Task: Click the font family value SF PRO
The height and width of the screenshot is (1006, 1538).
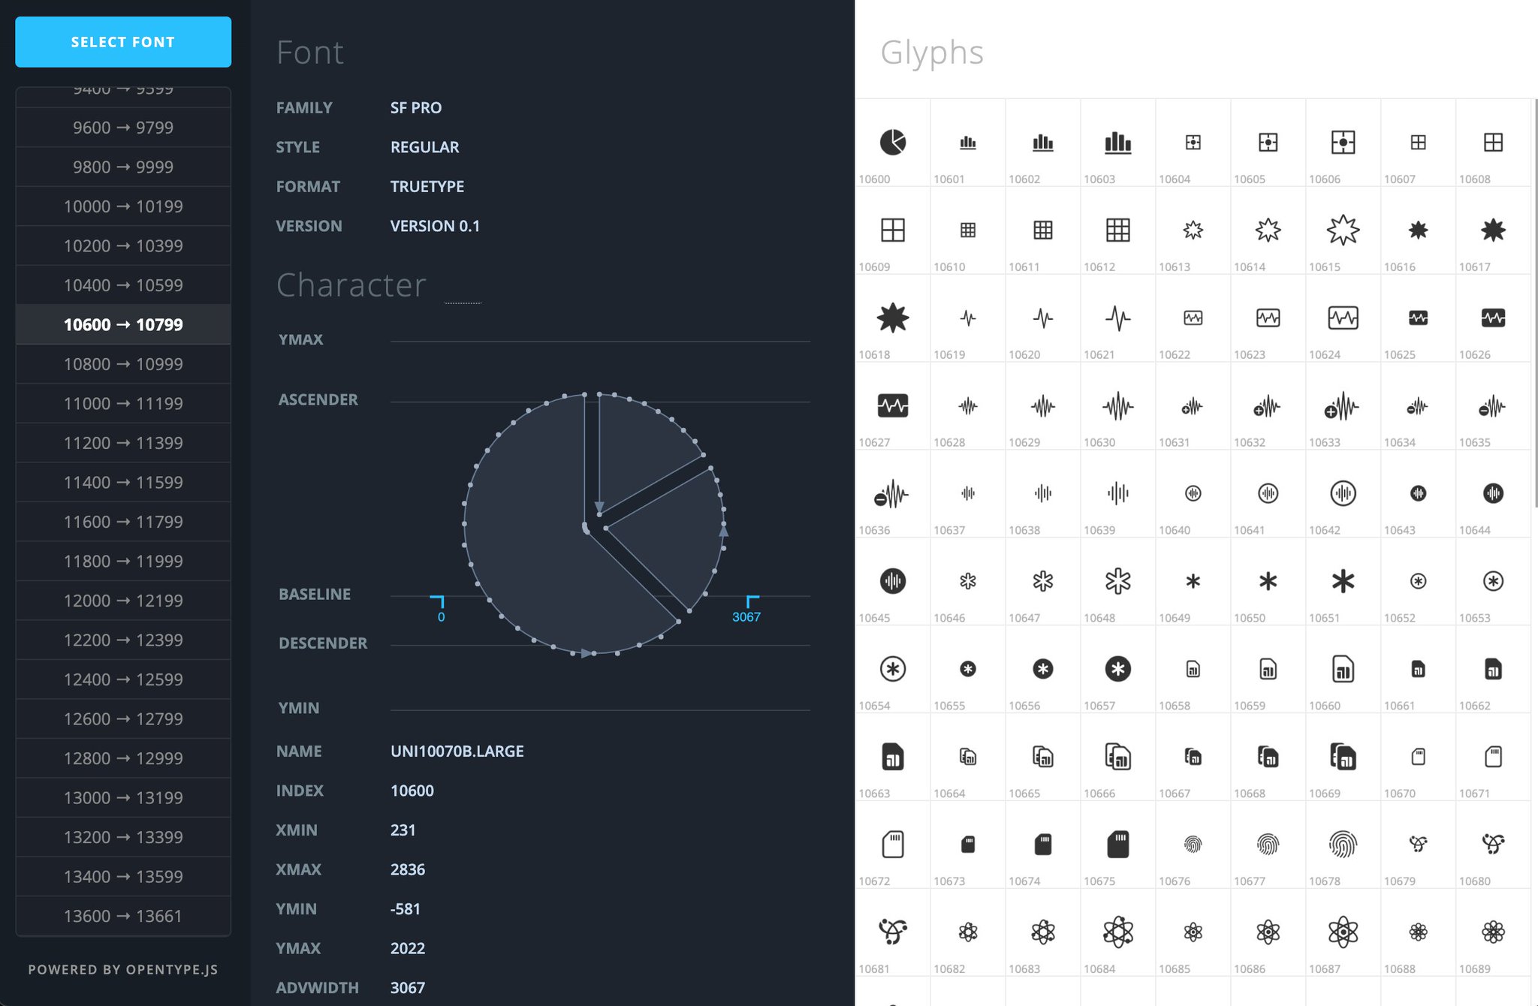Action: point(416,107)
